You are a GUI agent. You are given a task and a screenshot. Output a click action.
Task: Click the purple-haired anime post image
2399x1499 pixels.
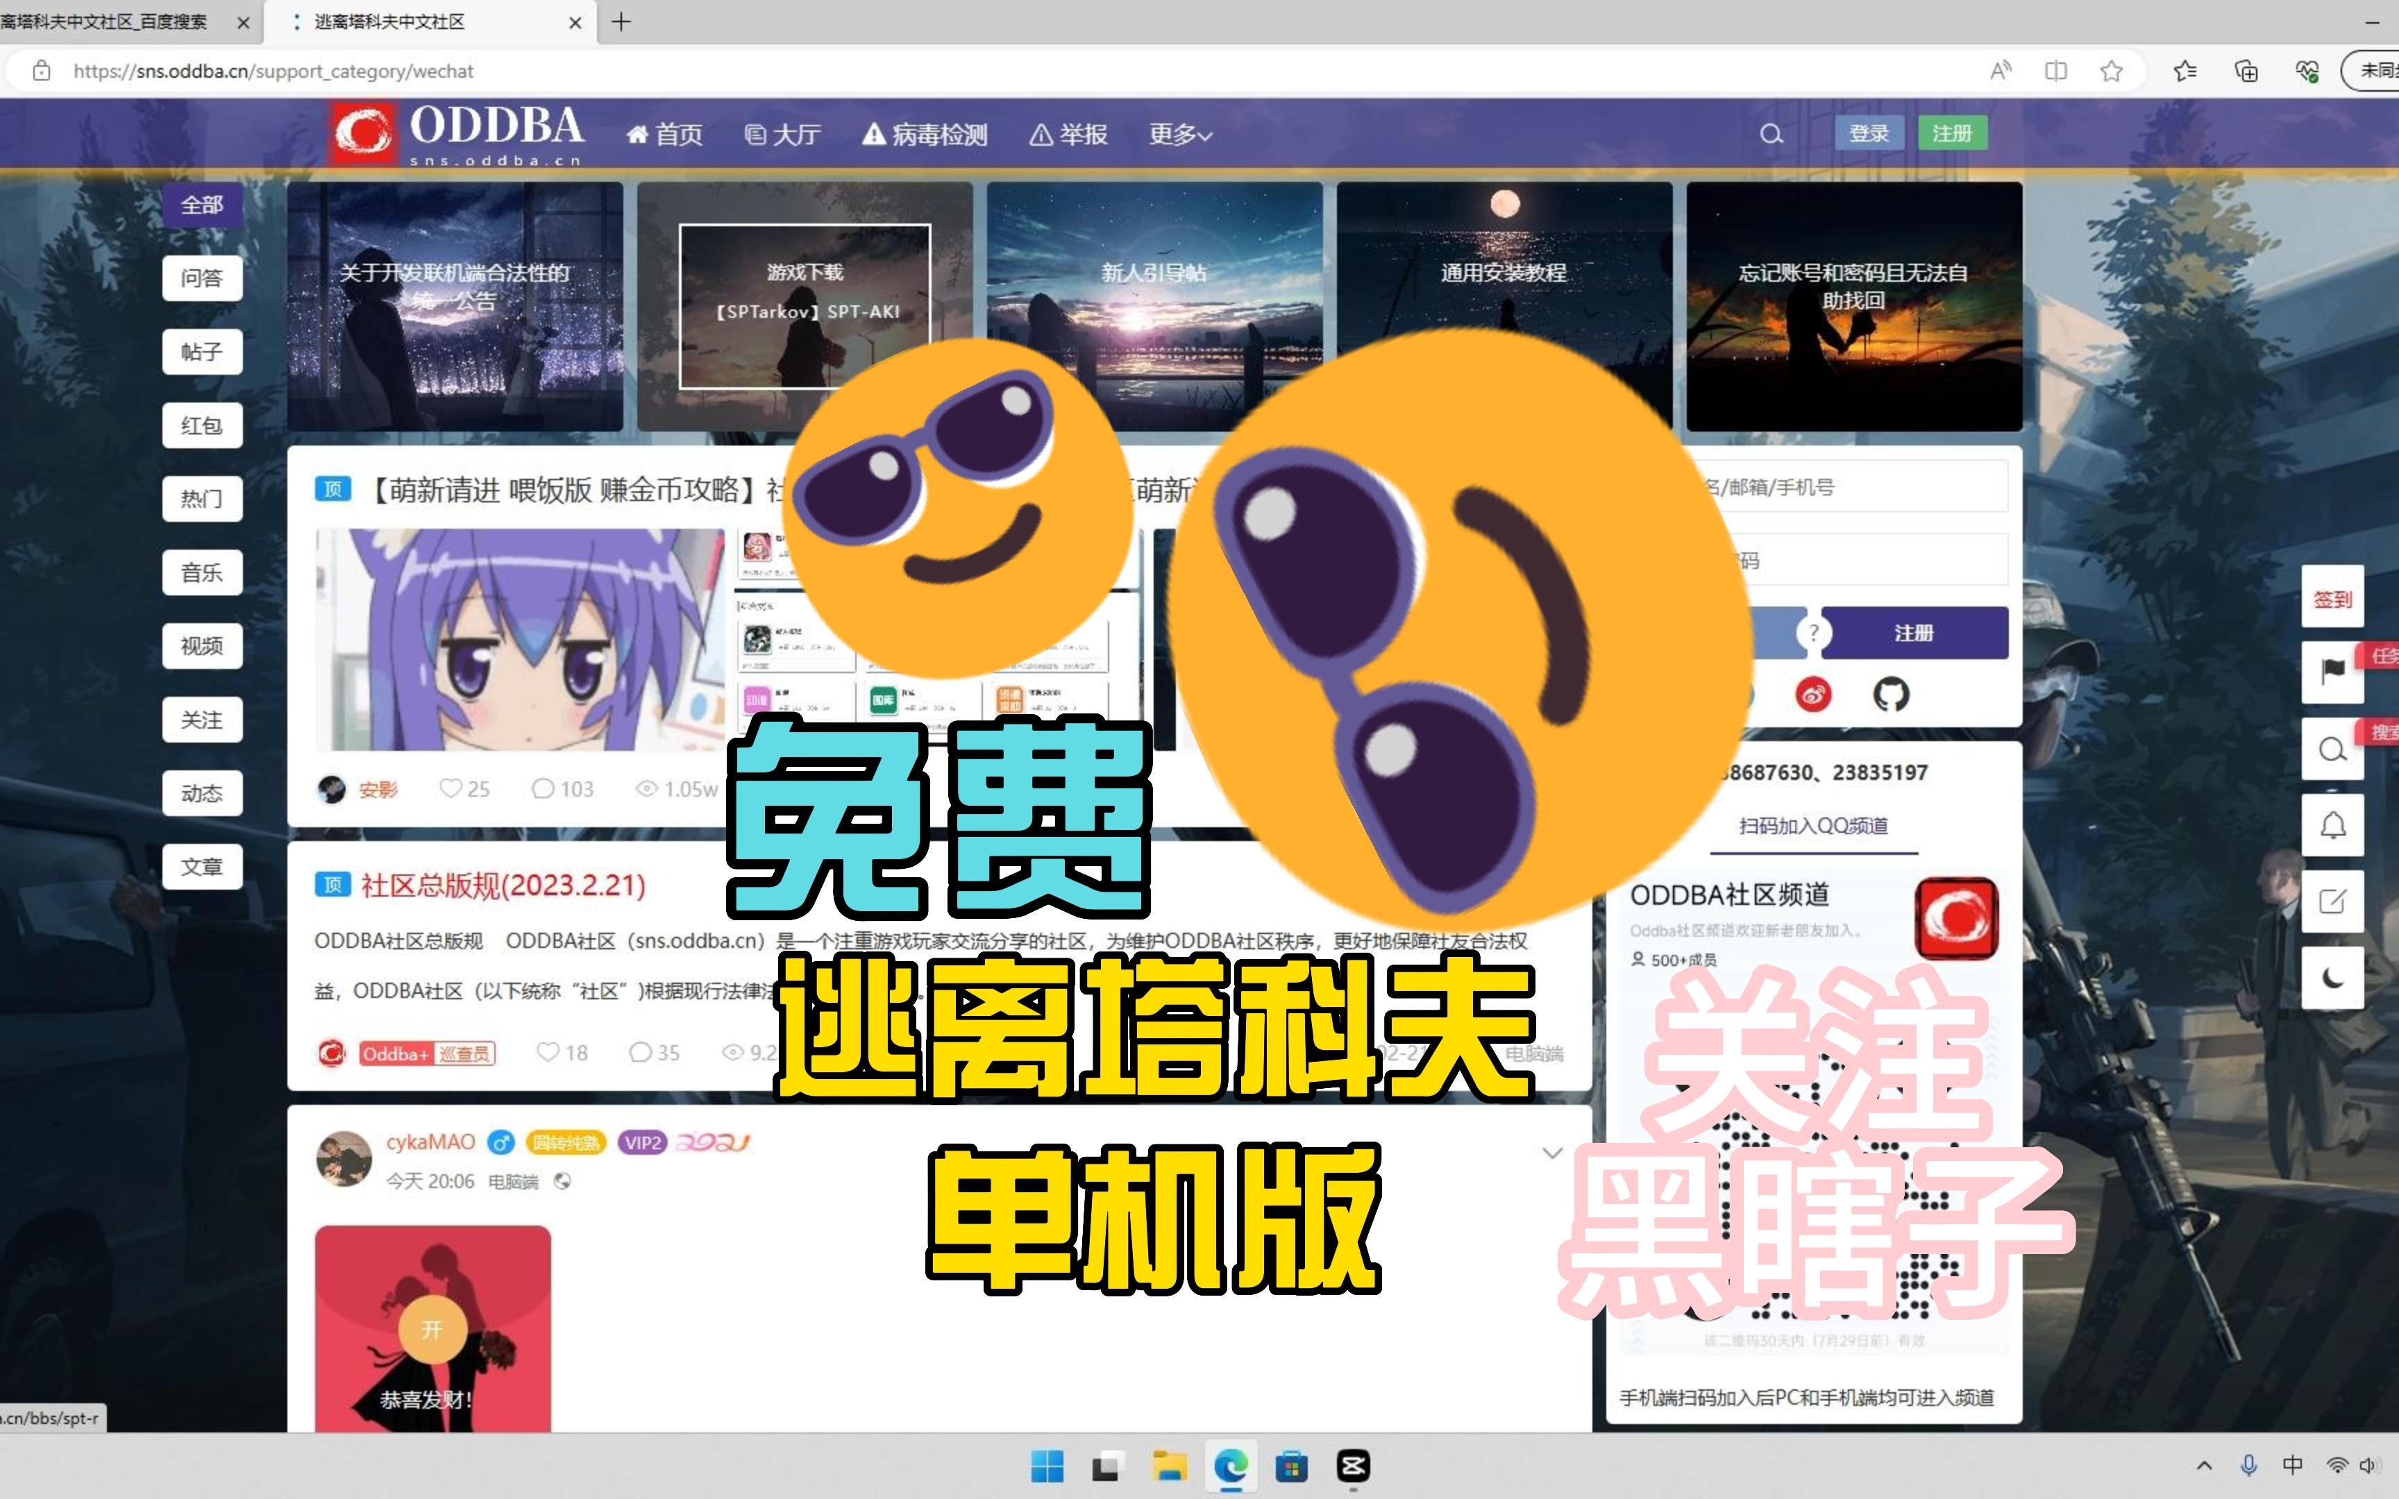click(x=519, y=639)
